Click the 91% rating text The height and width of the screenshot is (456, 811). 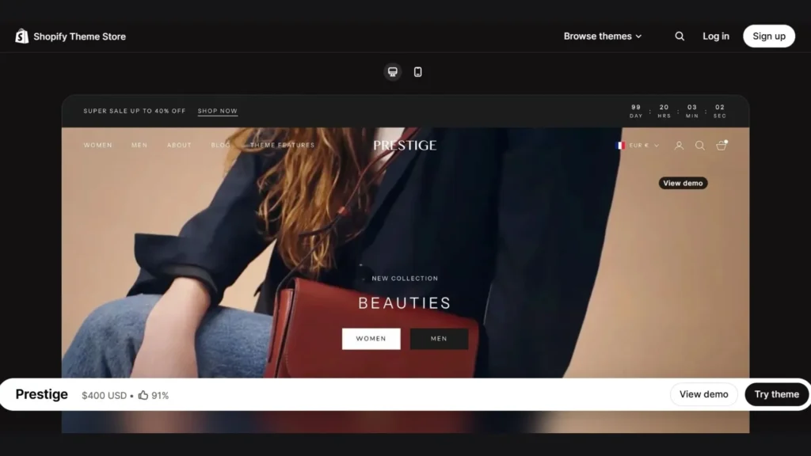tap(160, 396)
